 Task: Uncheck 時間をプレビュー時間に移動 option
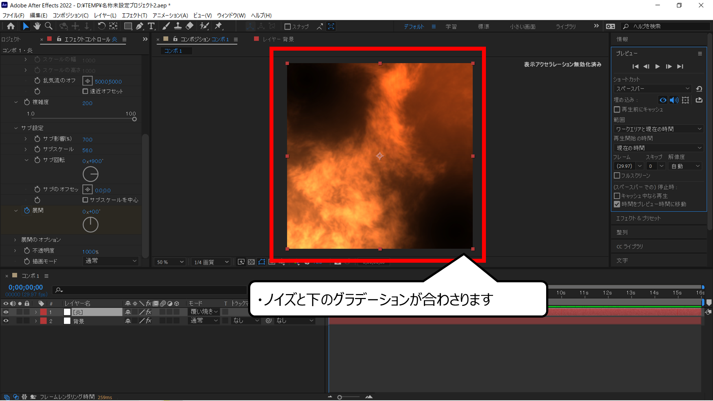[617, 205]
